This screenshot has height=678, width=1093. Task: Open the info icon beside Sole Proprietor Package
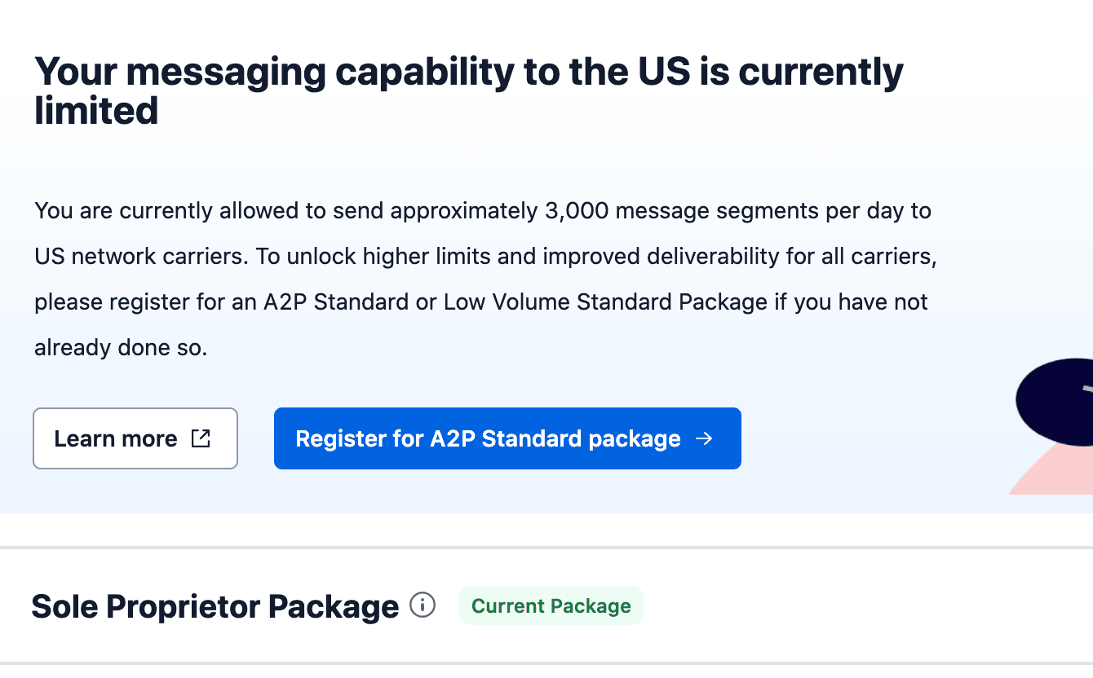click(423, 605)
